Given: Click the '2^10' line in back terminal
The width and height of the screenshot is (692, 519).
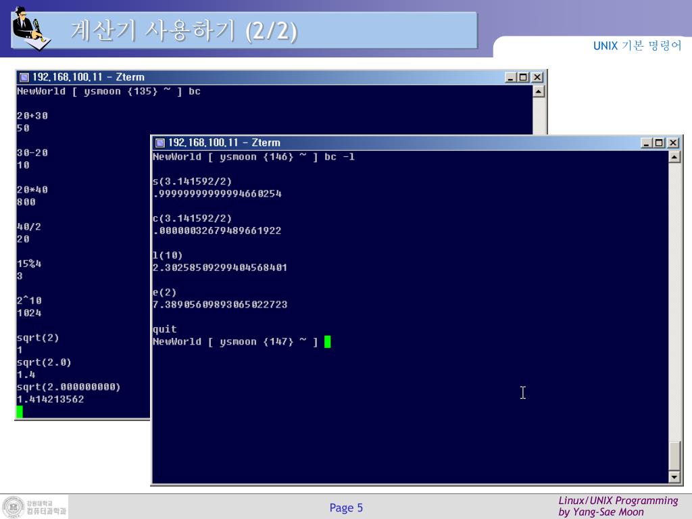Looking at the screenshot, I should point(28,301).
